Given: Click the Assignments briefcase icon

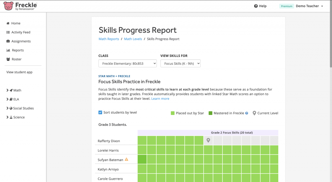Looking at the screenshot, I should [8, 41].
